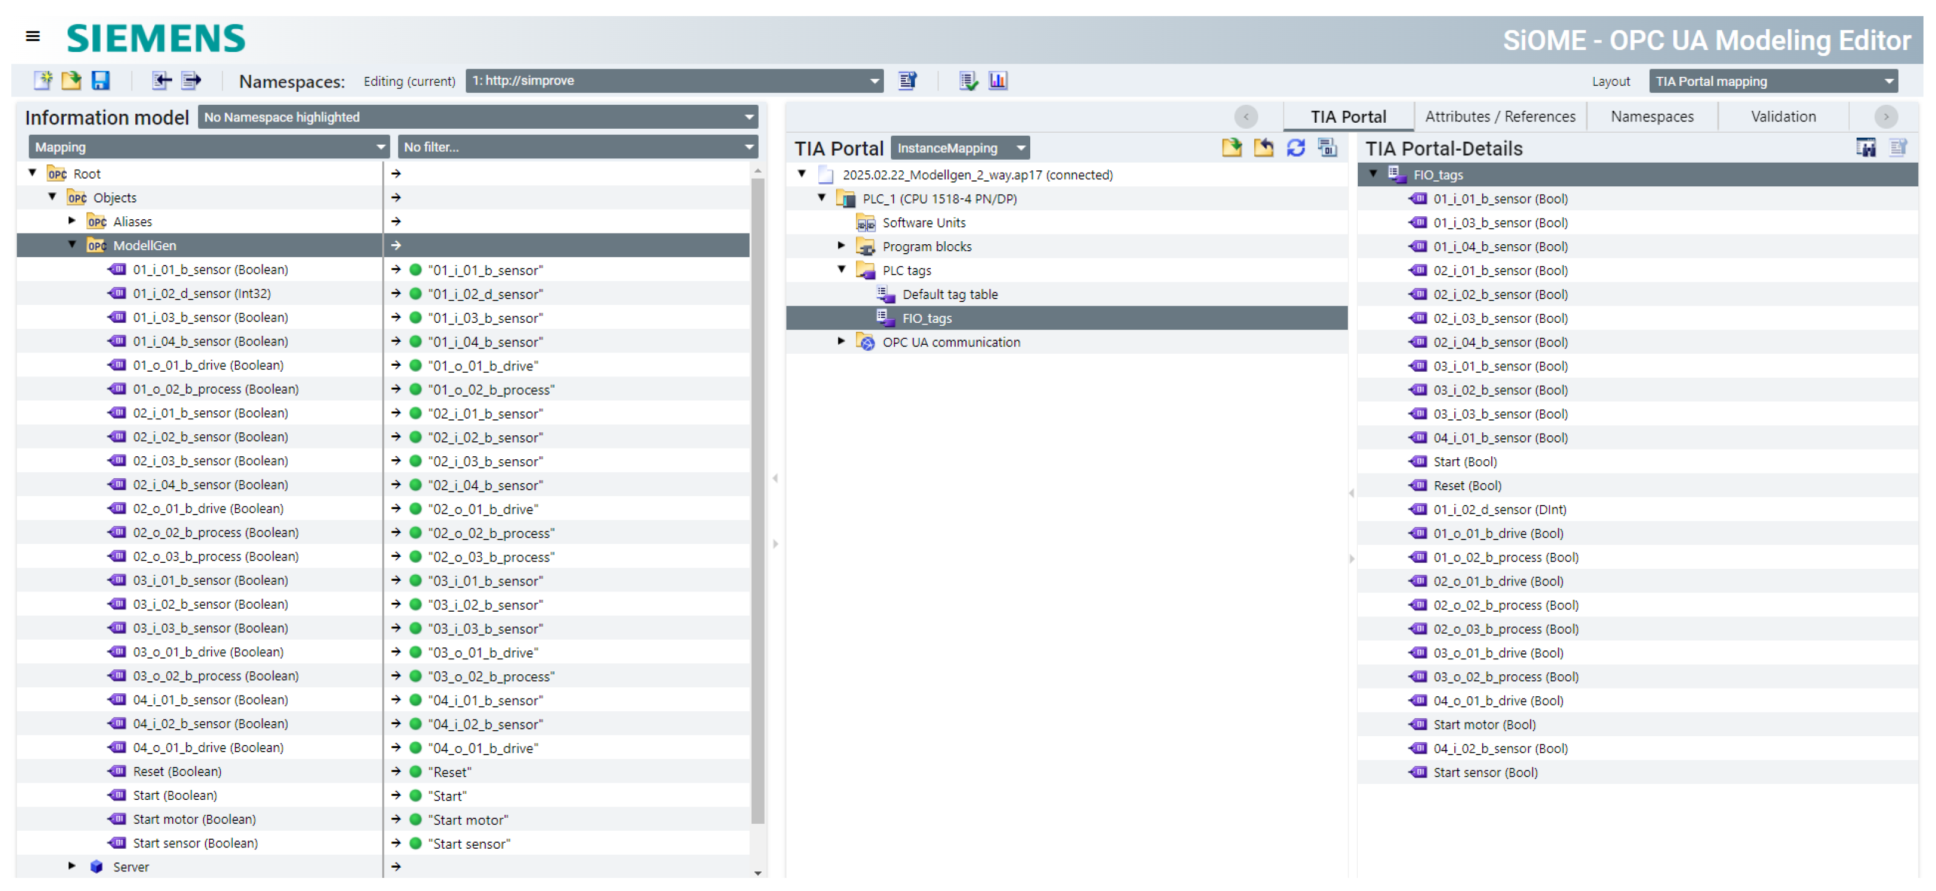Click the "03_o_02_b_process" mapping text
The image size is (1936, 891).
(491, 677)
